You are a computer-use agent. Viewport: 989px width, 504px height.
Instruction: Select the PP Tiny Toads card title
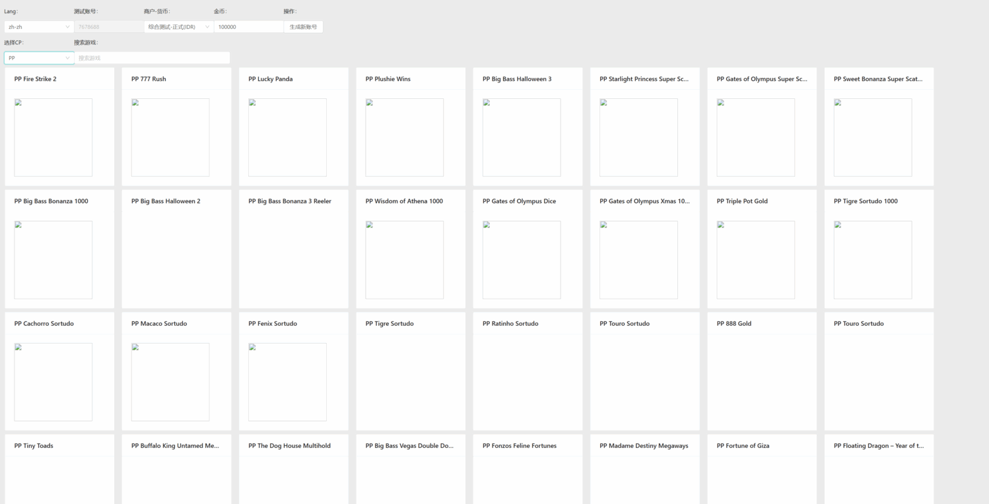click(x=34, y=446)
